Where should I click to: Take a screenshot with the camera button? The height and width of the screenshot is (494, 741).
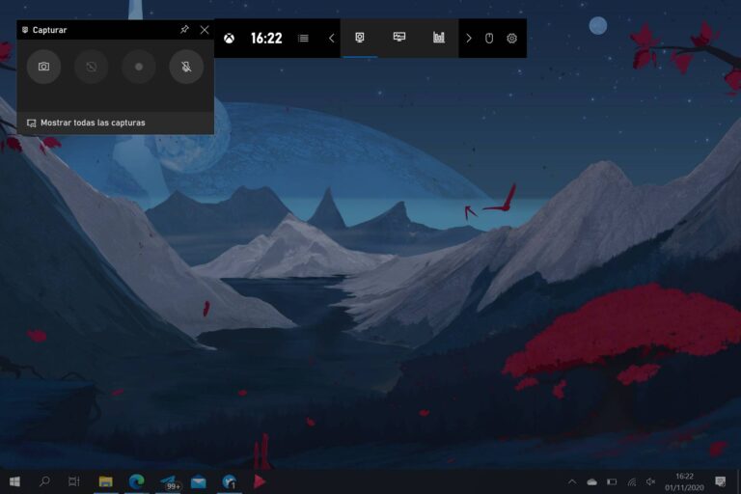43,67
